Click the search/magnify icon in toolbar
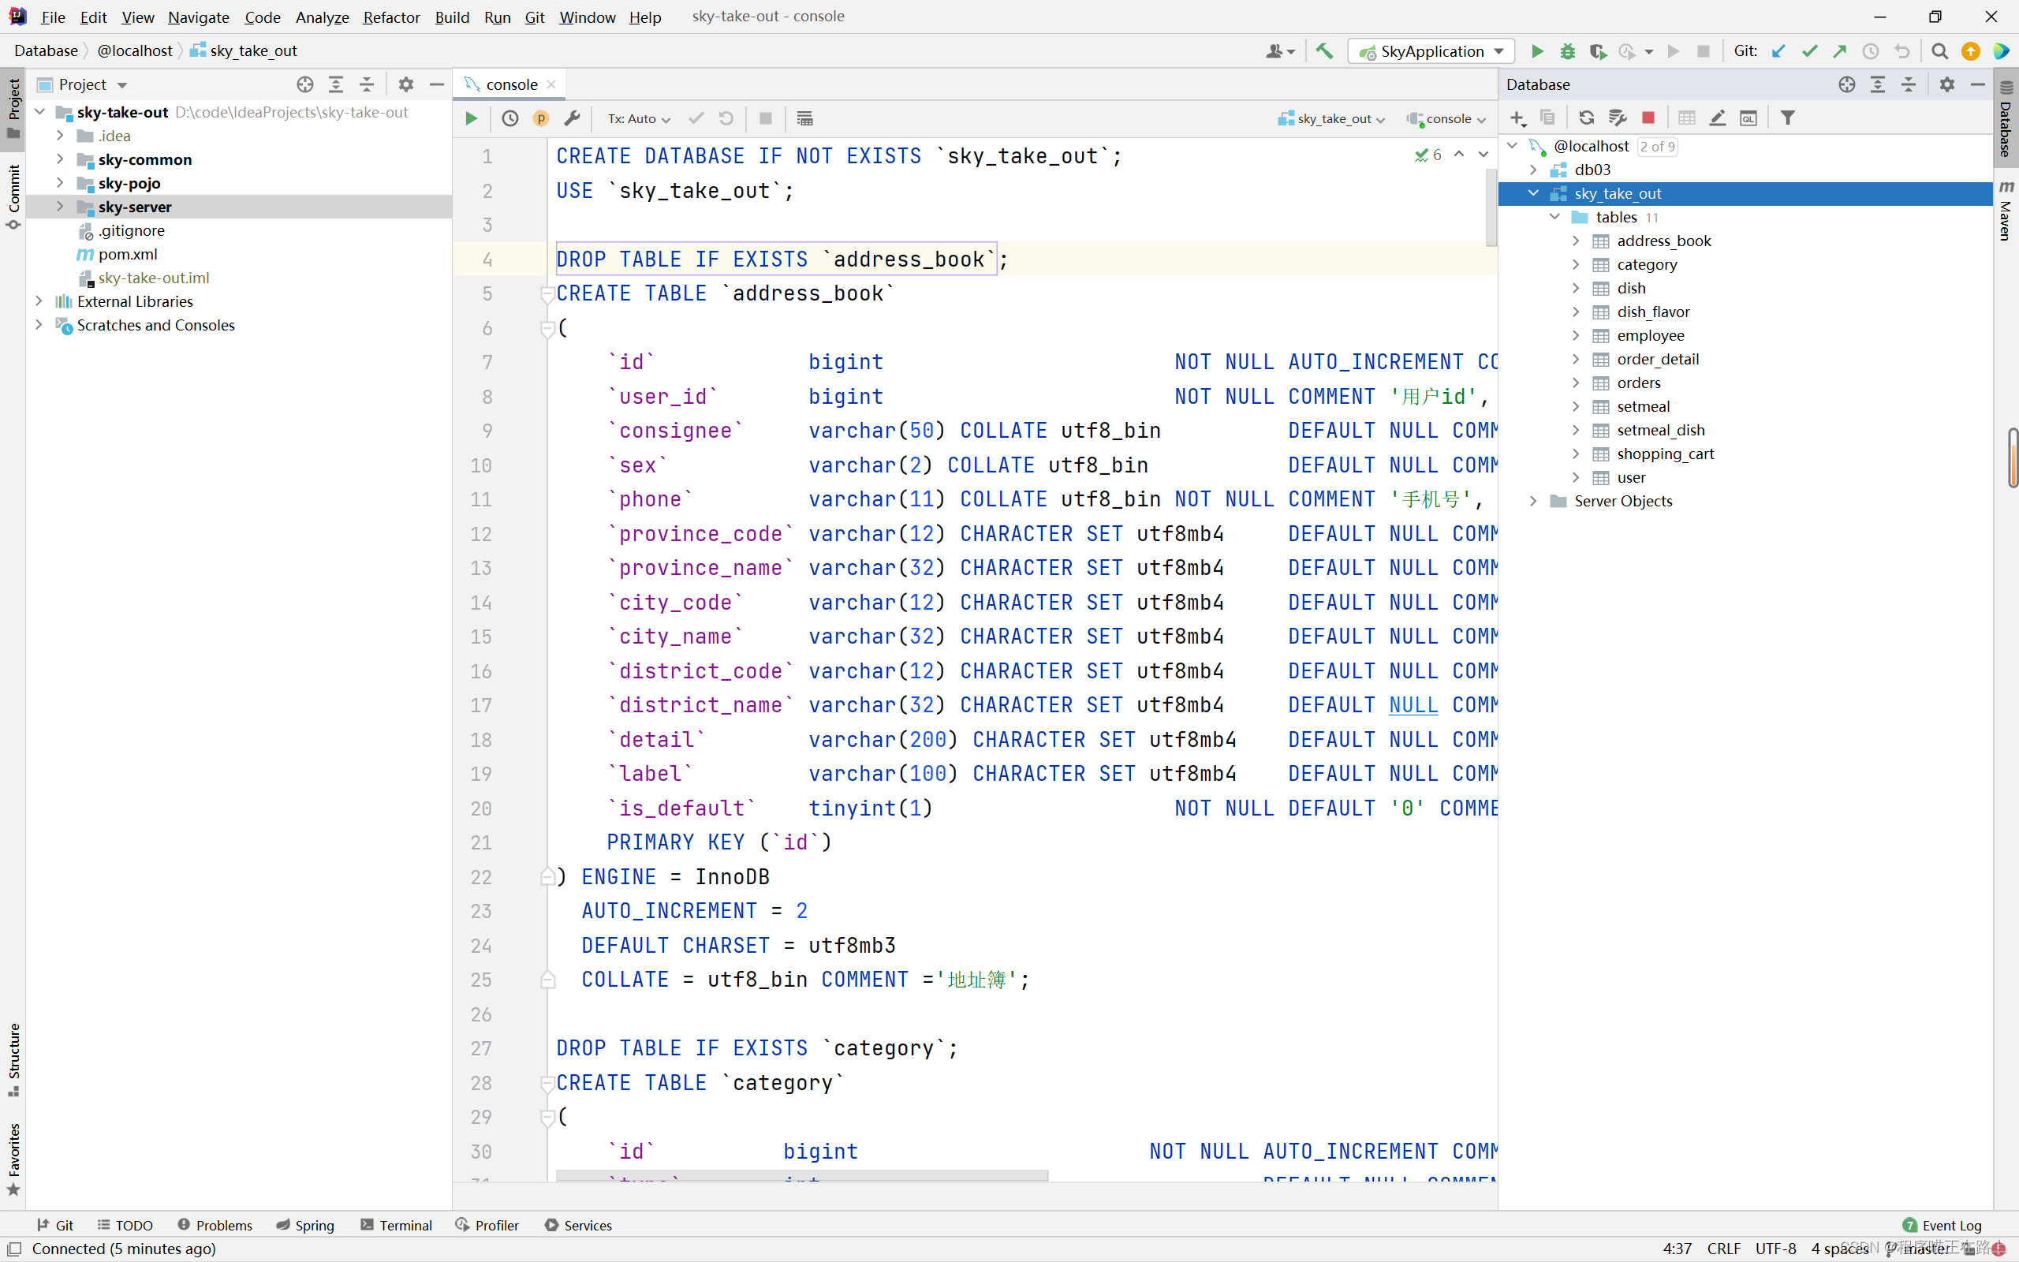 tap(1940, 51)
